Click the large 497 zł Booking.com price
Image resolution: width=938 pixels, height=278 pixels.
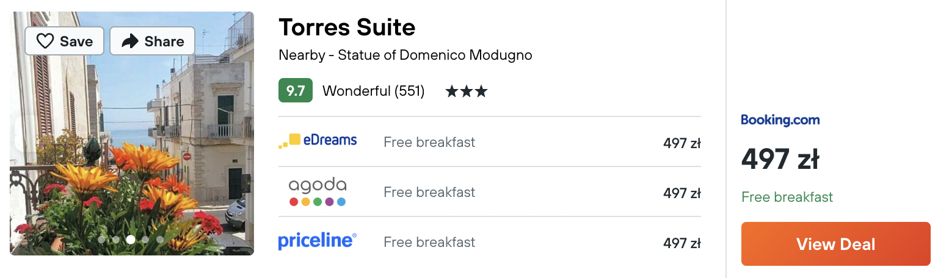click(x=780, y=160)
